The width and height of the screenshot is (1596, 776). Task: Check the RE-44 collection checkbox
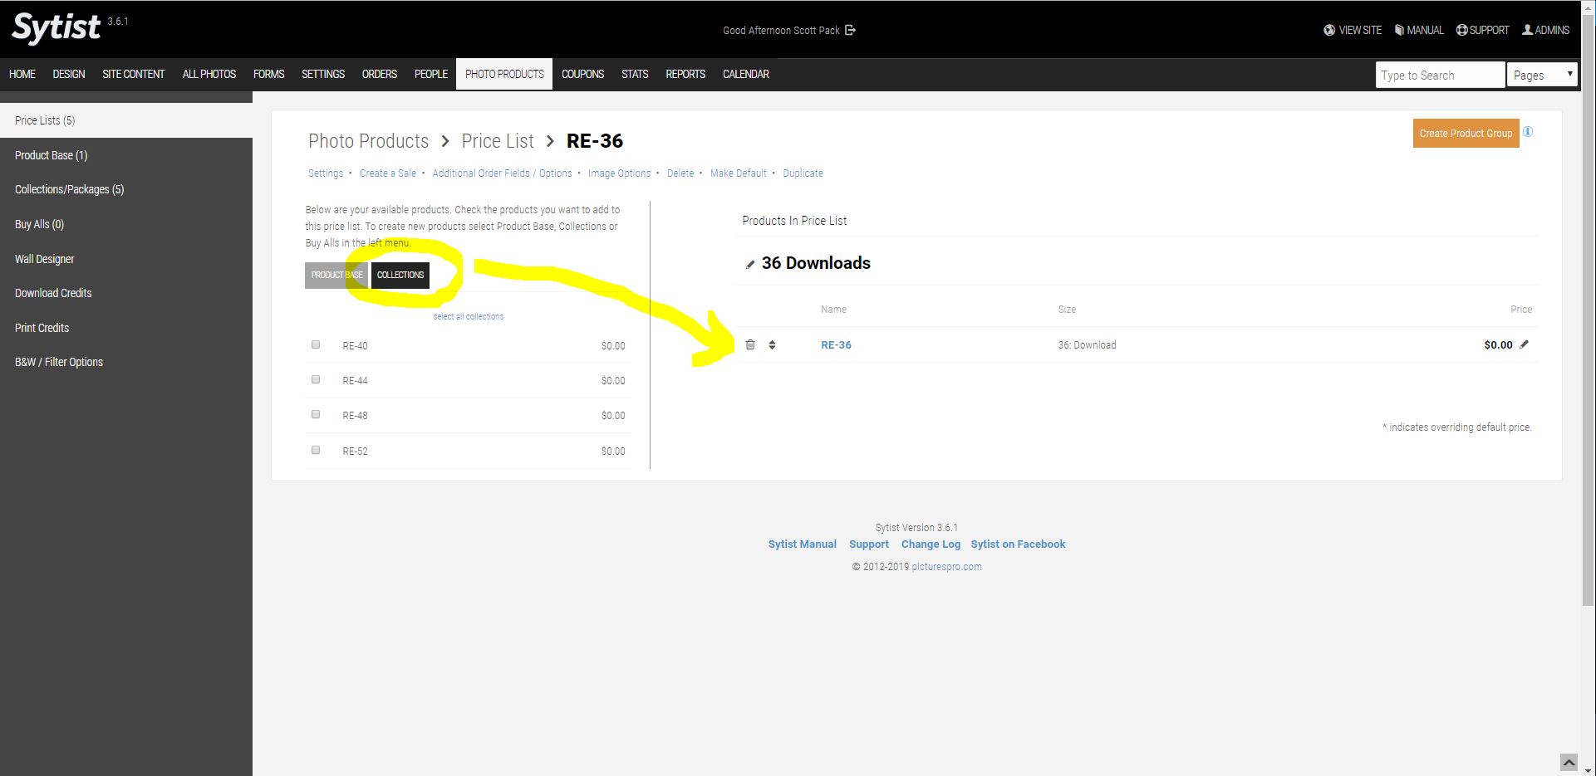pyautogui.click(x=316, y=379)
